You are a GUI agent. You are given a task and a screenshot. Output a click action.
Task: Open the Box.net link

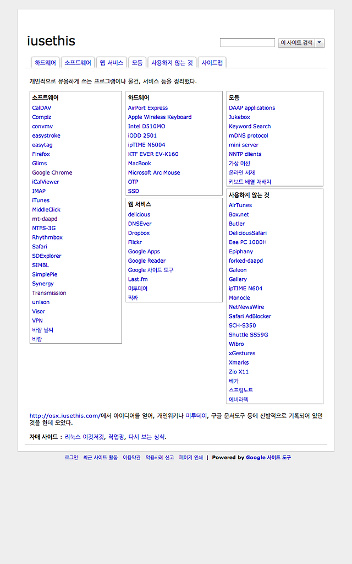pyautogui.click(x=239, y=214)
